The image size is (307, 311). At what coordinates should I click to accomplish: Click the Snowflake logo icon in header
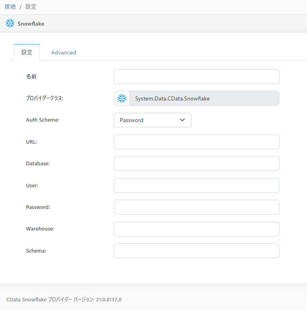[10, 23]
